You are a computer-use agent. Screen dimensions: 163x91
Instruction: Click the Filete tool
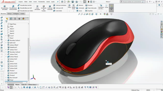[x=69, y=6]
